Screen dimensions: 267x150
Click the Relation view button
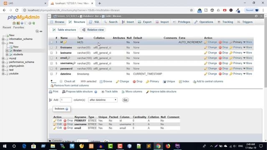93,30
